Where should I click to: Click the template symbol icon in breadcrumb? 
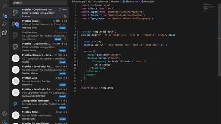pyautogui.click(x=142, y=1)
